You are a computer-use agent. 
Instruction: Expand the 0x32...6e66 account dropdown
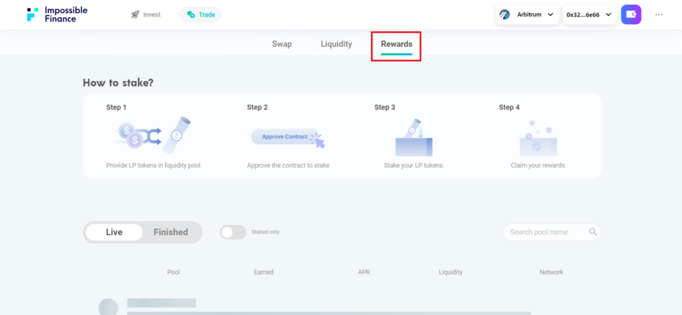590,15
